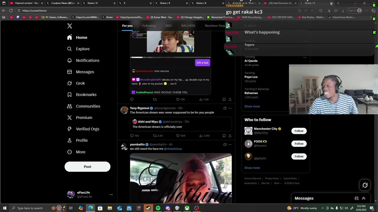Open the Grok floating button
This screenshot has width=378, height=212.
pos(365,185)
